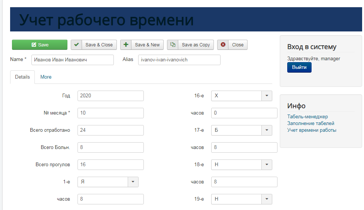Viewport: 364px width, 210px height.
Task: Click the checkmark icon on Save & Close
Action: [76, 45]
